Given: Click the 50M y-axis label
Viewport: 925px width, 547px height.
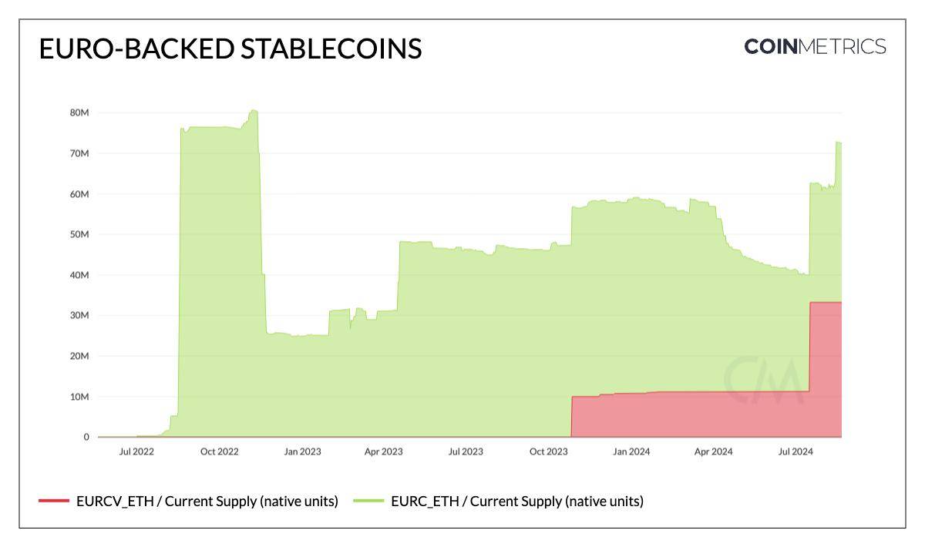Looking at the screenshot, I should pyautogui.click(x=79, y=234).
